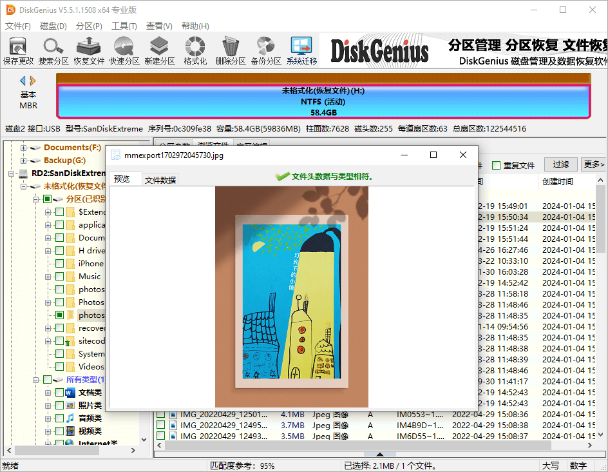This screenshot has height=472, width=608.
Task: Click the Music folder icon in tree
Action: click(x=71, y=277)
